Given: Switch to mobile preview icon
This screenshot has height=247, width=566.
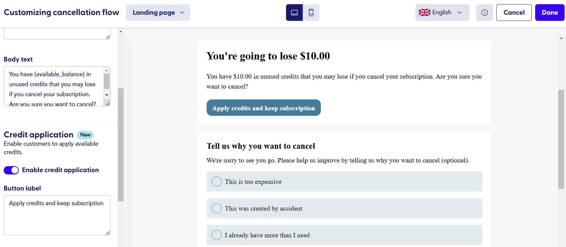Looking at the screenshot, I should 311,13.
